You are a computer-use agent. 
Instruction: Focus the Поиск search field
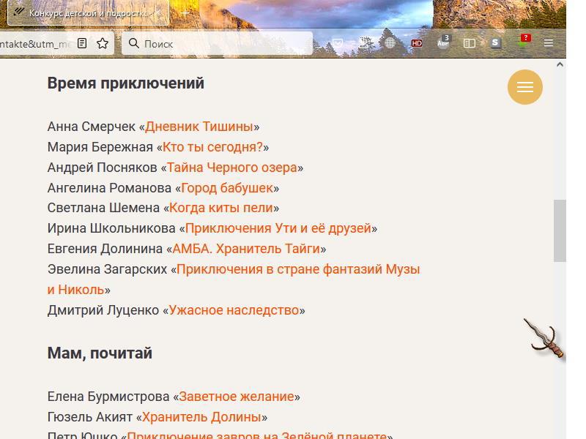(217, 43)
